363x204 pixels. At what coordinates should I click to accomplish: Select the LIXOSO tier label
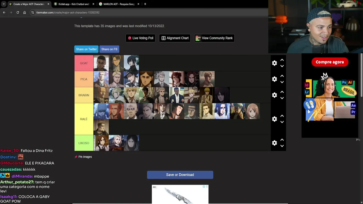[x=84, y=143]
